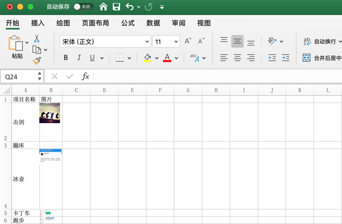The image size is (342, 224).
Task: Redo the last action
Action: click(x=149, y=7)
